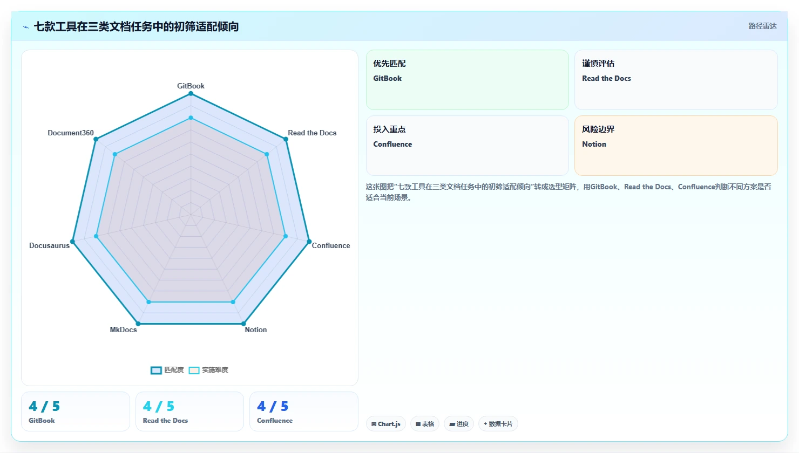Open the 投入重点 Confluence card
Viewport: 799px width, 453px height.
coord(468,146)
